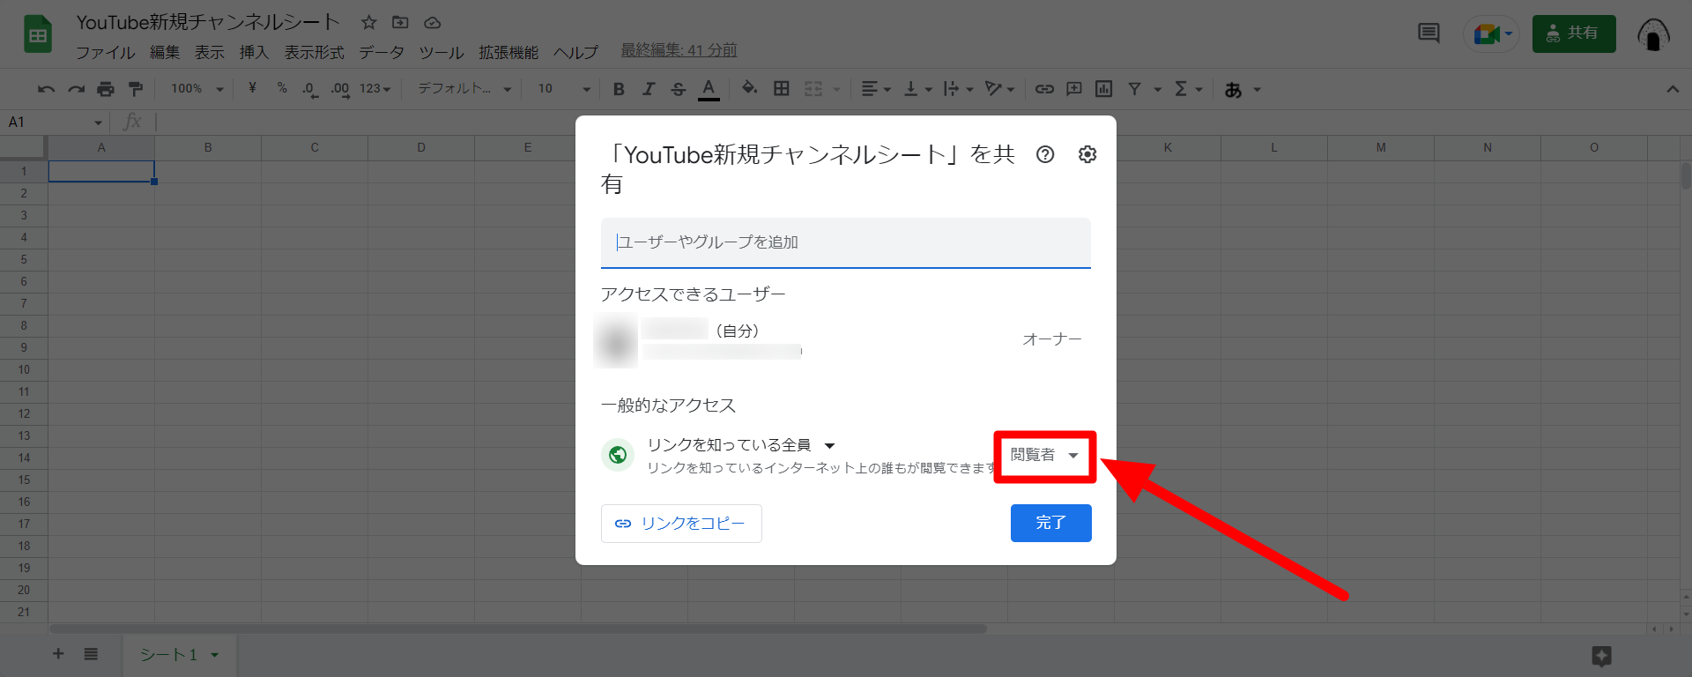Click the ユーザーやグループを追加 input field

pyautogui.click(x=846, y=242)
